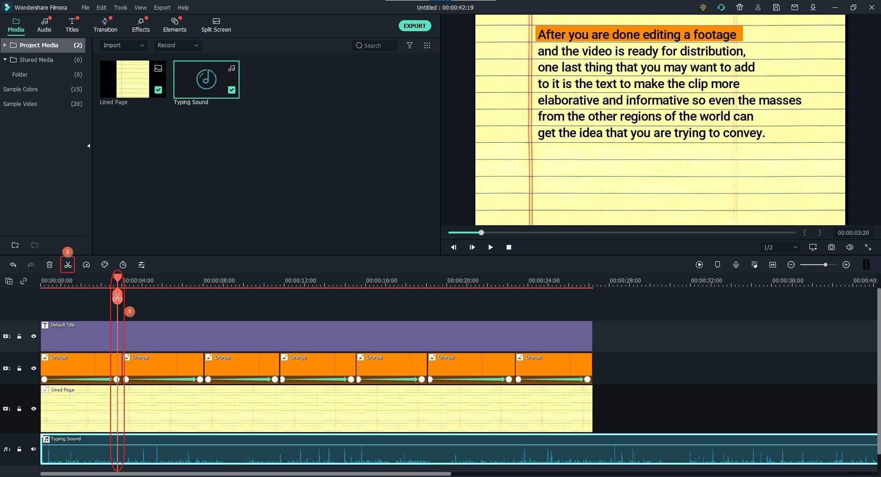Take a snapshot with the camera icon
Image resolution: width=881 pixels, height=477 pixels.
[831, 247]
